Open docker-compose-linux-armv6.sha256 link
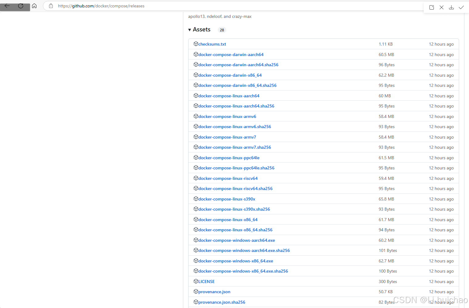The height and width of the screenshot is (308, 469). 234,127
